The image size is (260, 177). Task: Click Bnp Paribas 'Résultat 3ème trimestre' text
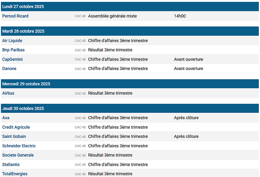click(110, 50)
